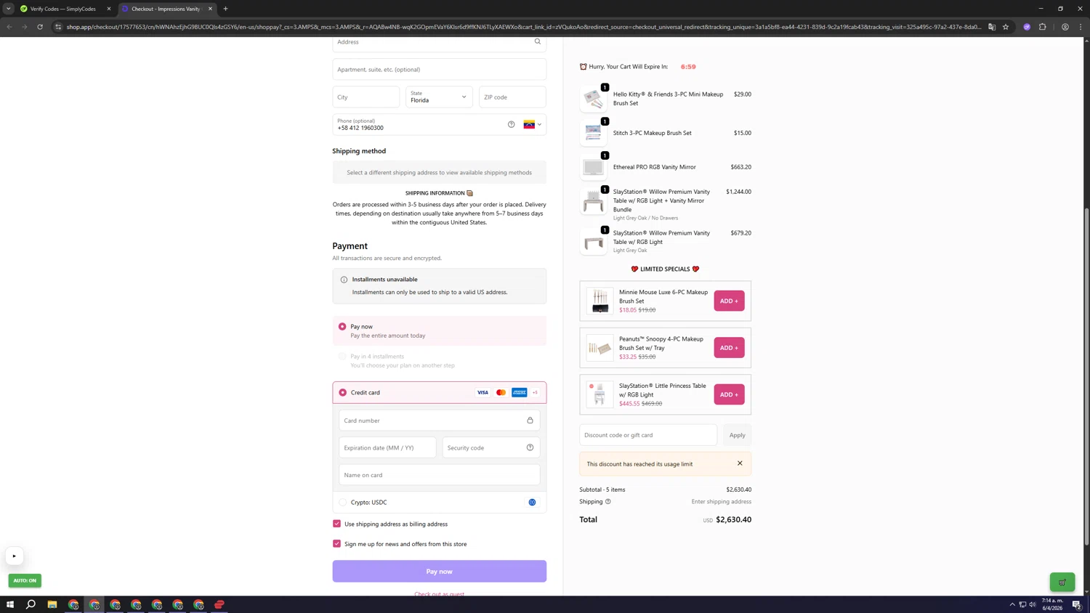The height and width of the screenshot is (613, 1090).
Task: Open the red app icon in taskbar
Action: [x=219, y=604]
